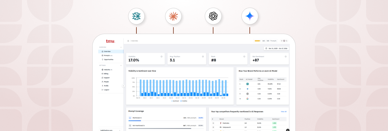
Task: Open the Websites settings item
Action: point(111,70)
